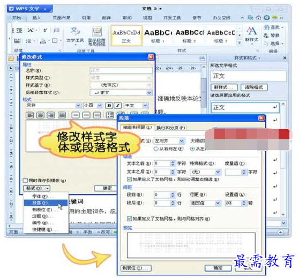Adjust 段前 spacing stepper
This screenshot has width=299, height=278.
point(173,194)
